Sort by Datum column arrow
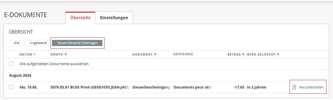This screenshot has height=100, width=333. coord(35,54)
